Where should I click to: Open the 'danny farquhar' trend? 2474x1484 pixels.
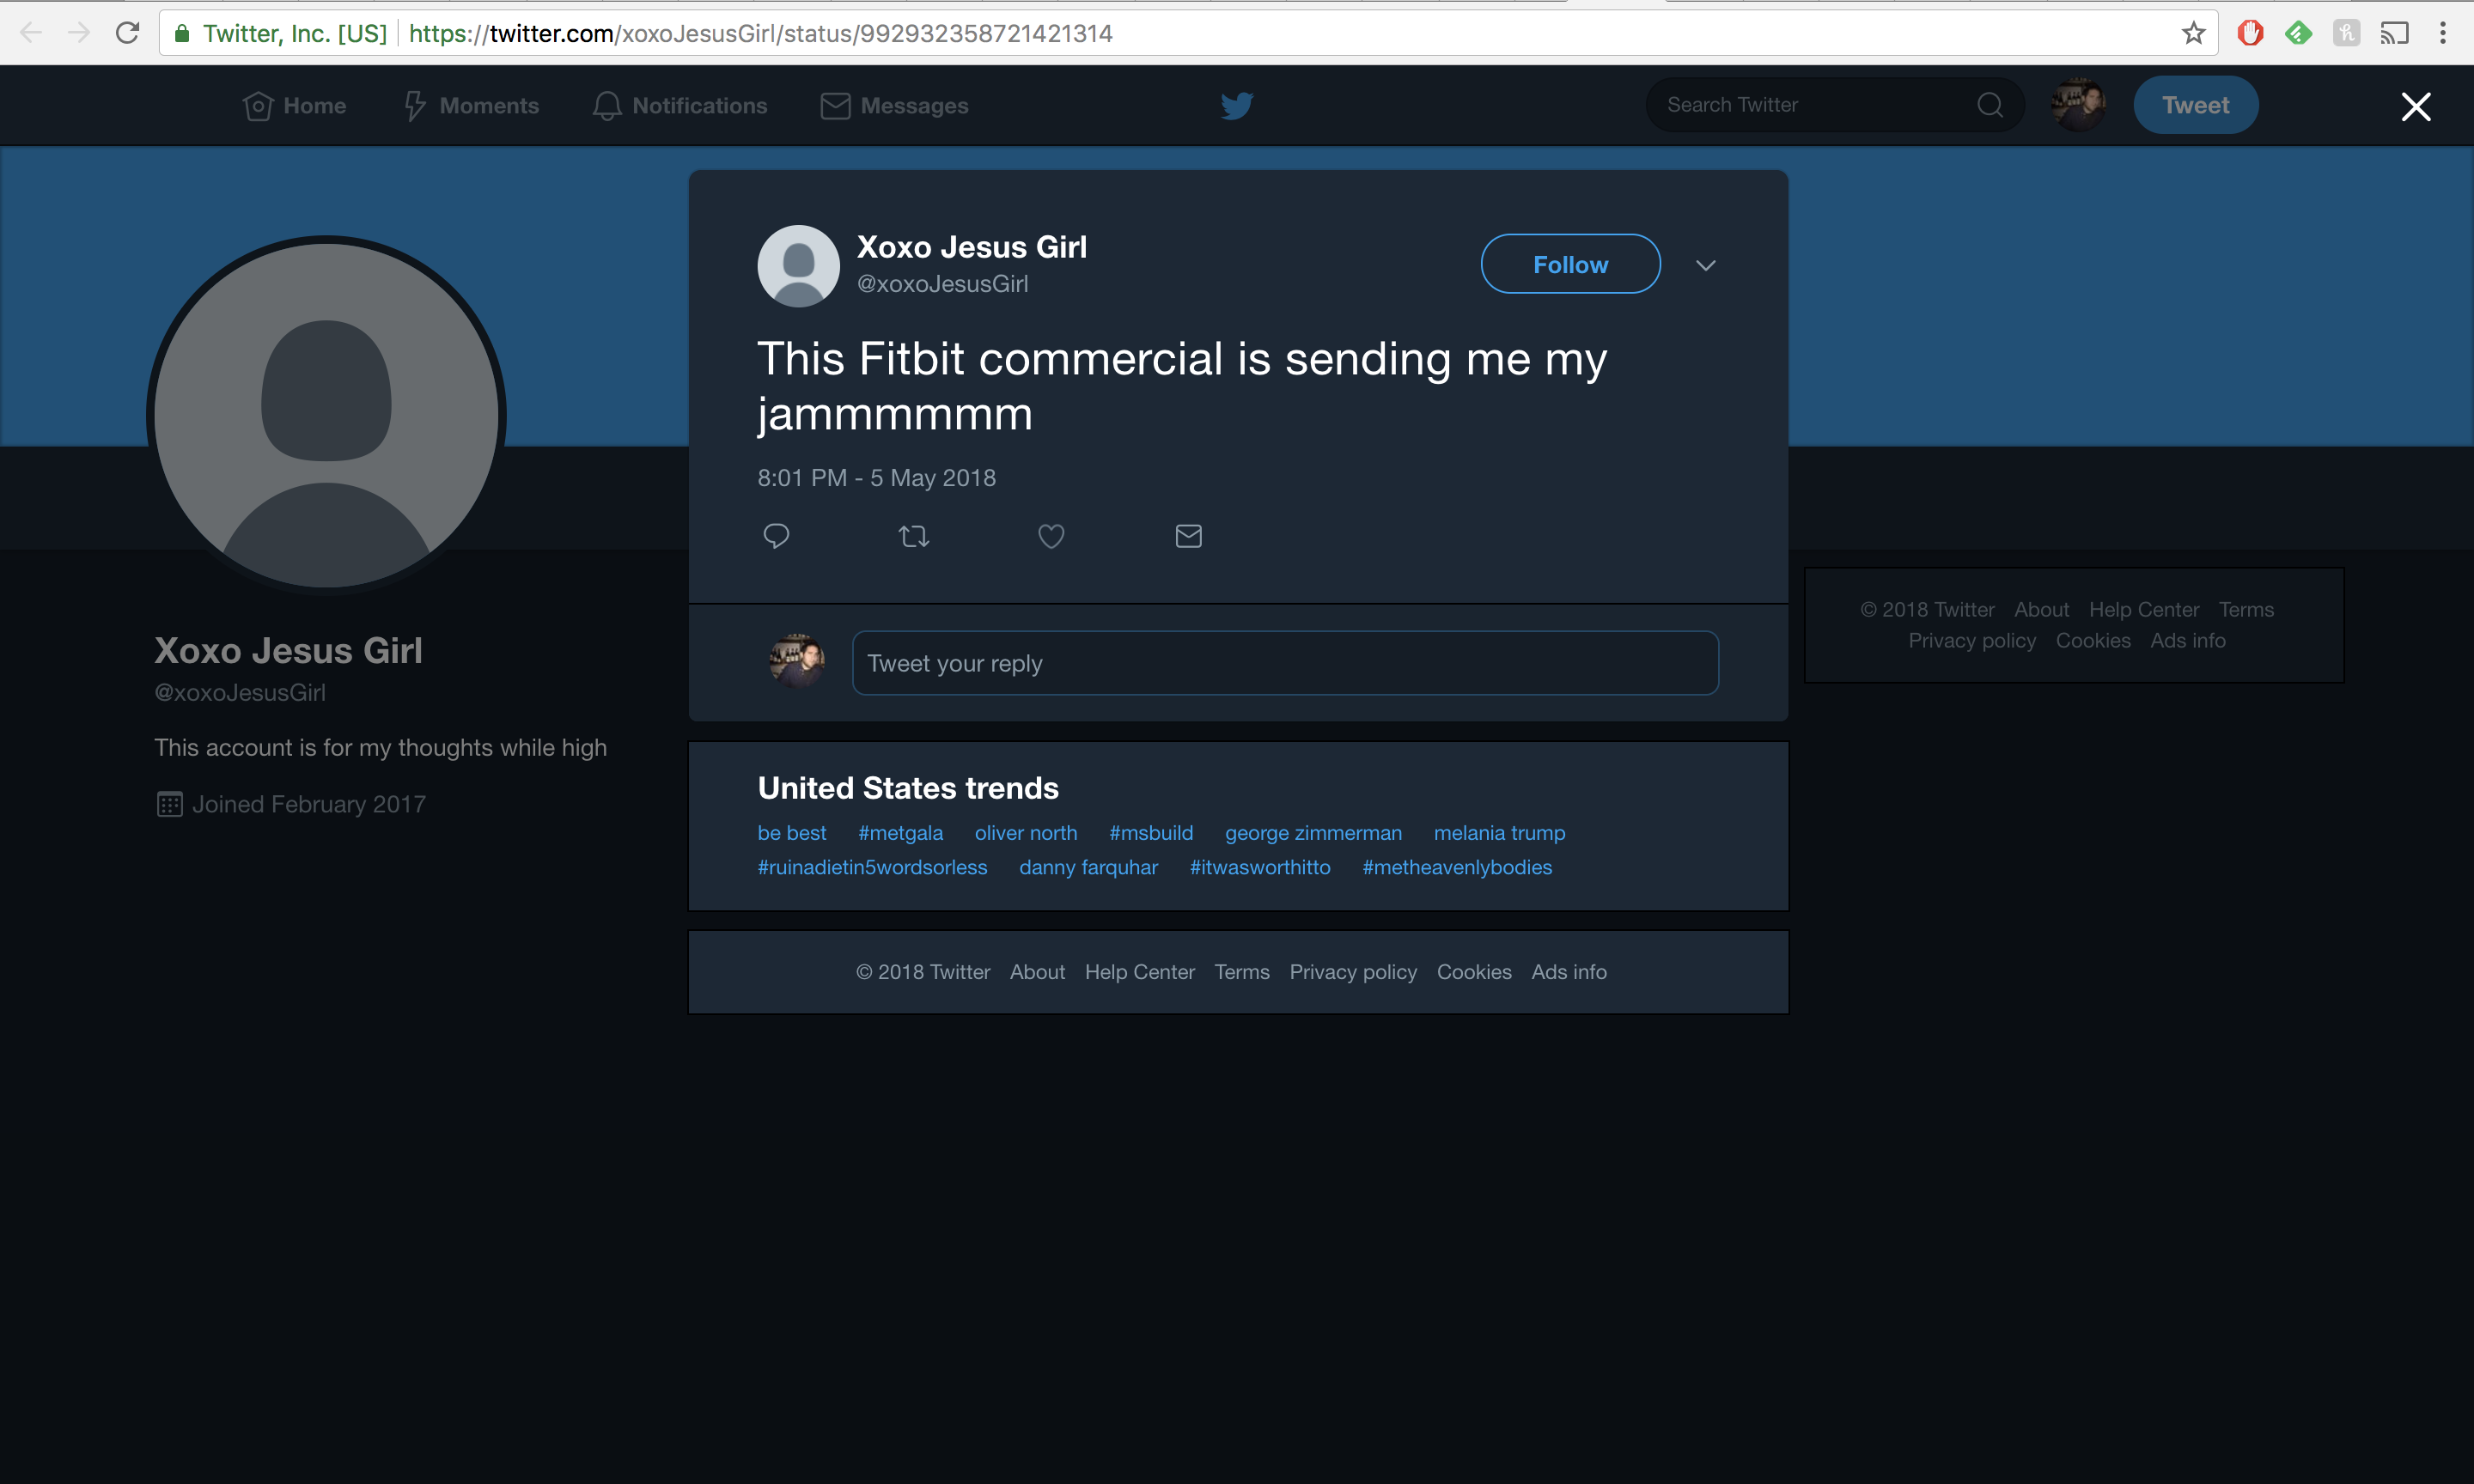coord(1088,867)
